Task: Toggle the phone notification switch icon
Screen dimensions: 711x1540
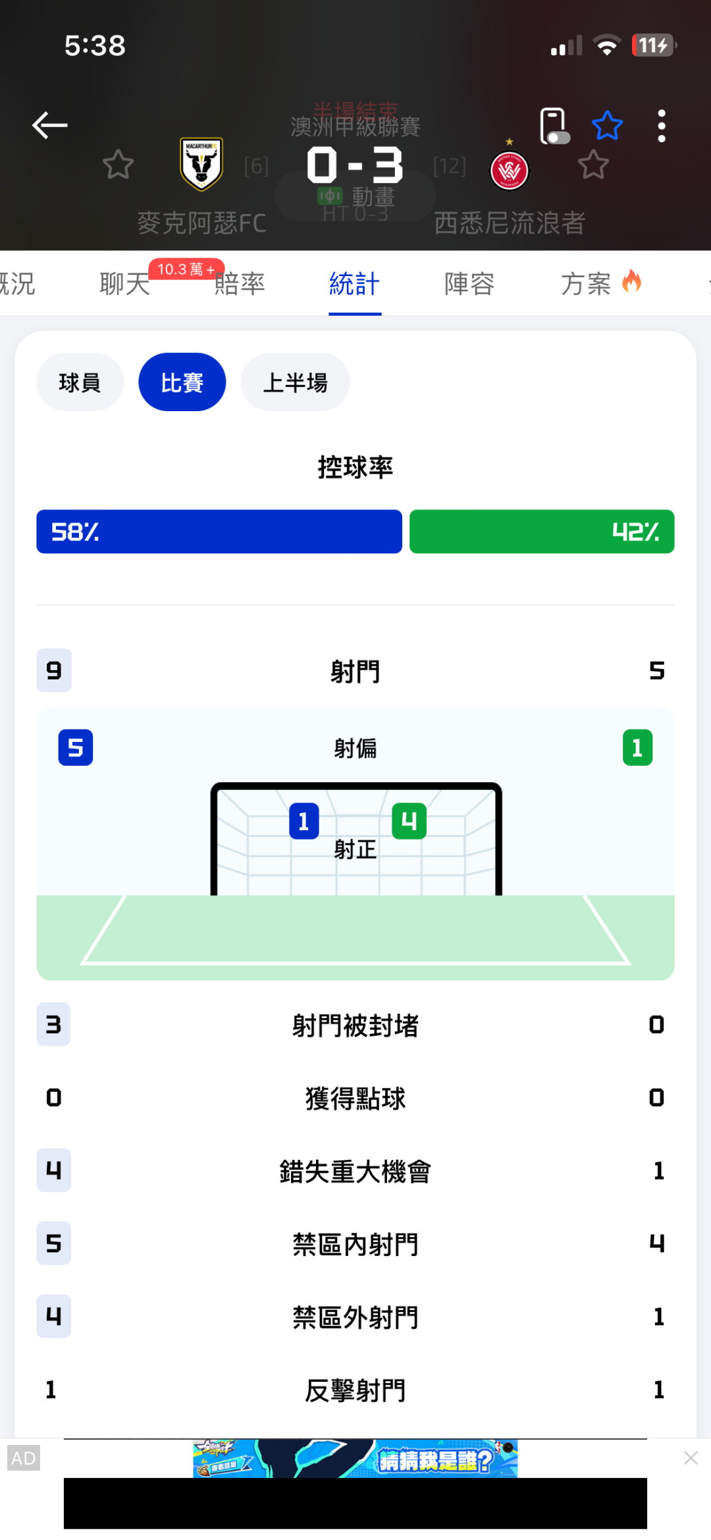Action: click(554, 126)
